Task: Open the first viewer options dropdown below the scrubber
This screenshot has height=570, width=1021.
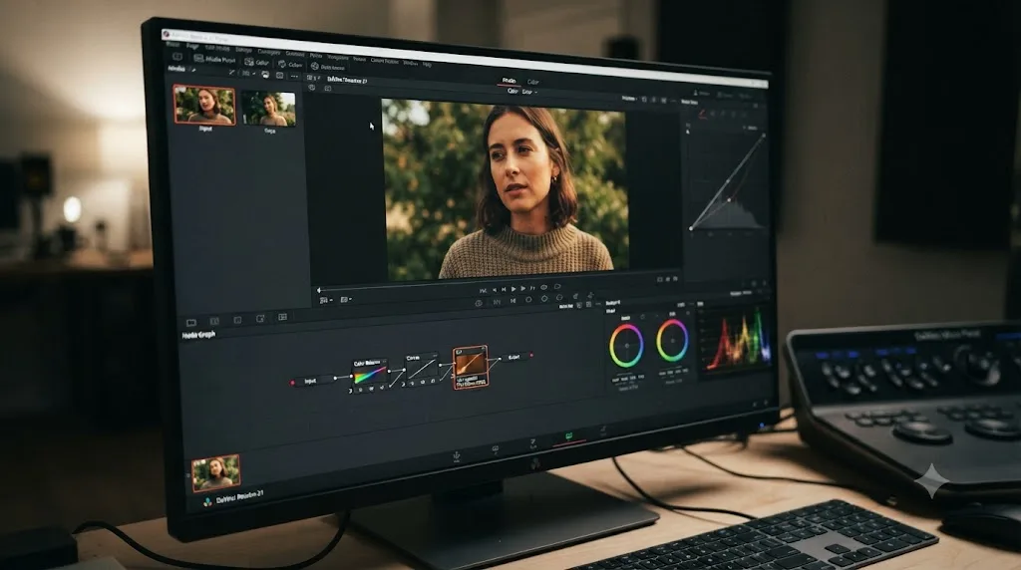Action: 326,300
